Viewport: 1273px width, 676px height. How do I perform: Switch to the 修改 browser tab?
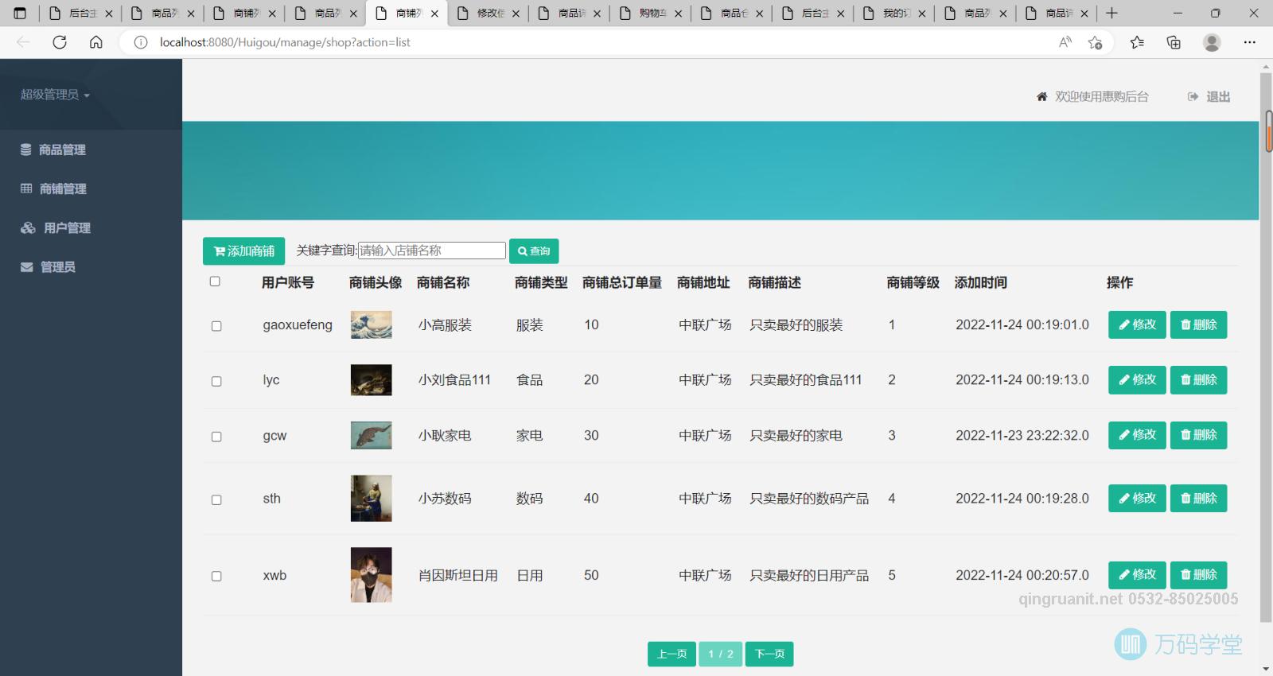pos(489,14)
